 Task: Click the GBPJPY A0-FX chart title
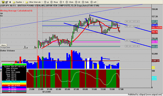(x=50, y=6)
